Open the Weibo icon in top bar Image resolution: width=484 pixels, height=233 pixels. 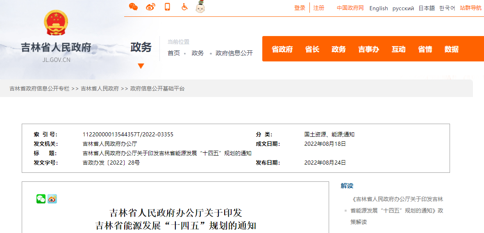click(151, 7)
